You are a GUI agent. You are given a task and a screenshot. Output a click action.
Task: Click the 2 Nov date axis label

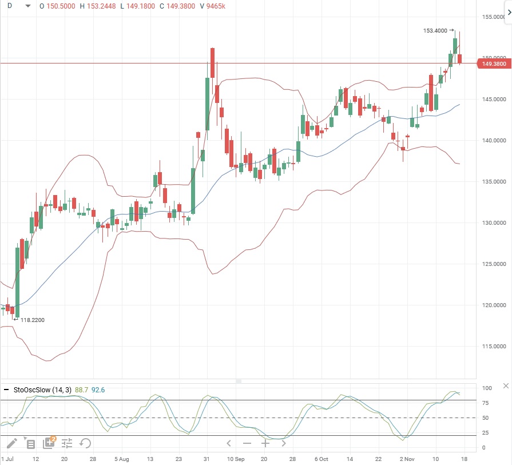pos(407,459)
